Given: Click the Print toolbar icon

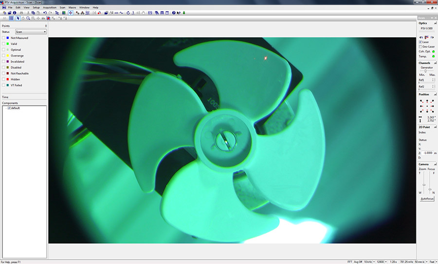Looking at the screenshot, I should tap(21, 13).
